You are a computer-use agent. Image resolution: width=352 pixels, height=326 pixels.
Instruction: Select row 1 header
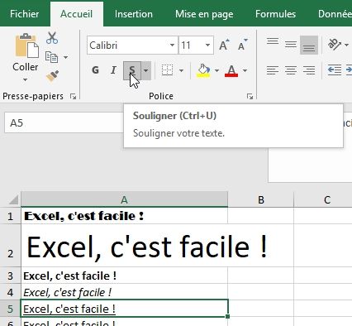point(10,216)
